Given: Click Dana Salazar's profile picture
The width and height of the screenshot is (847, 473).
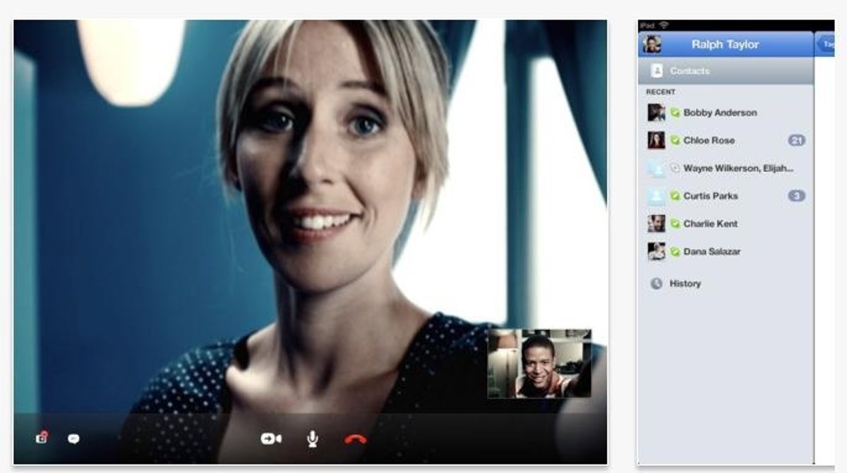Looking at the screenshot, I should (656, 252).
